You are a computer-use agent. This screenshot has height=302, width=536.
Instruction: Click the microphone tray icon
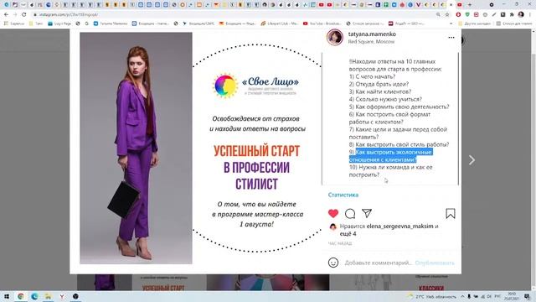469,296
